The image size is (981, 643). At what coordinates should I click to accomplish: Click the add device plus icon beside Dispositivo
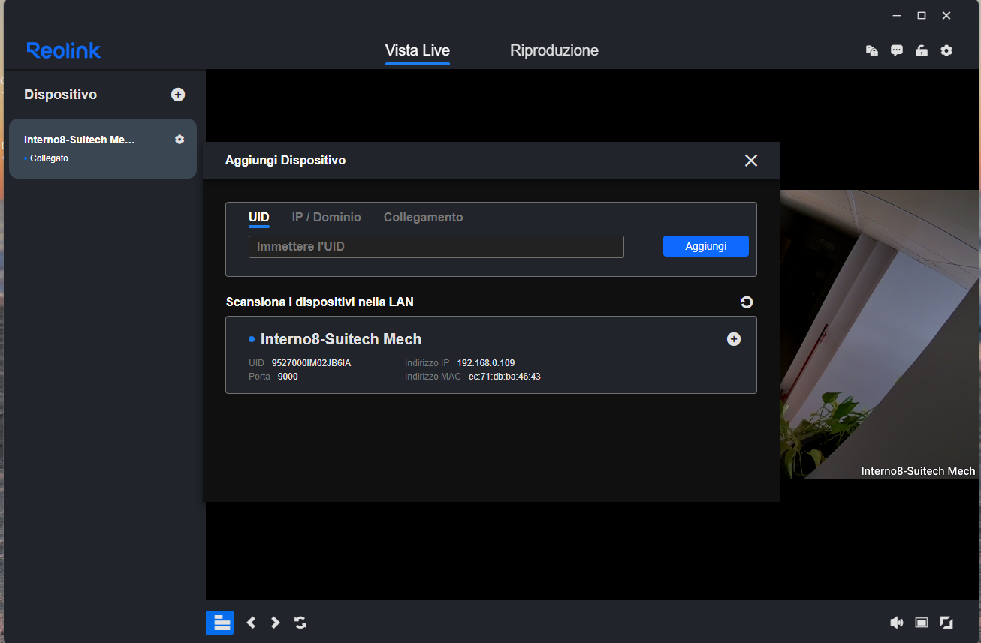pyautogui.click(x=178, y=95)
